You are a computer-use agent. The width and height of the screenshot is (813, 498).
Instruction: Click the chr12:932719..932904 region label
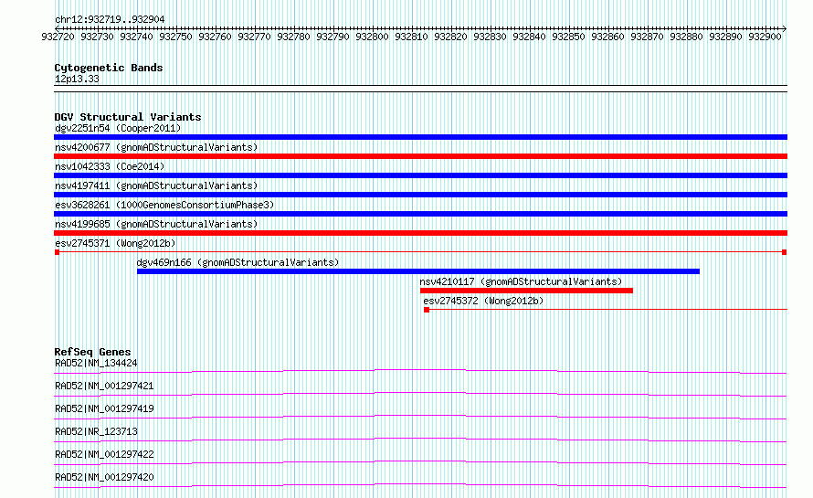point(110,19)
